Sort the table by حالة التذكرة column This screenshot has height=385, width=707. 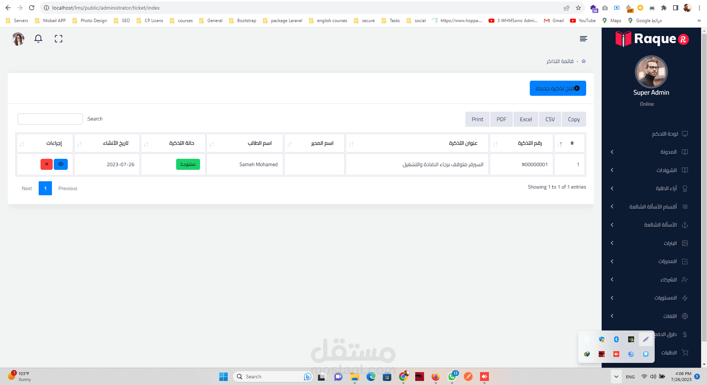click(x=173, y=143)
